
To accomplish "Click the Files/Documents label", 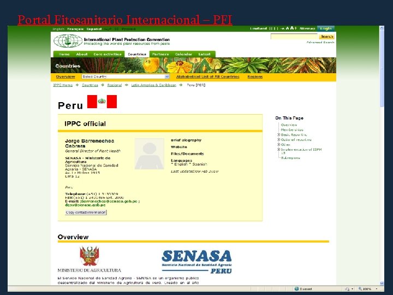I will [x=187, y=154].
